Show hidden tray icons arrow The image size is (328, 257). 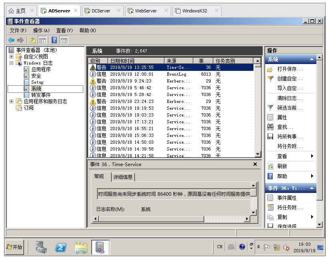coord(259,247)
